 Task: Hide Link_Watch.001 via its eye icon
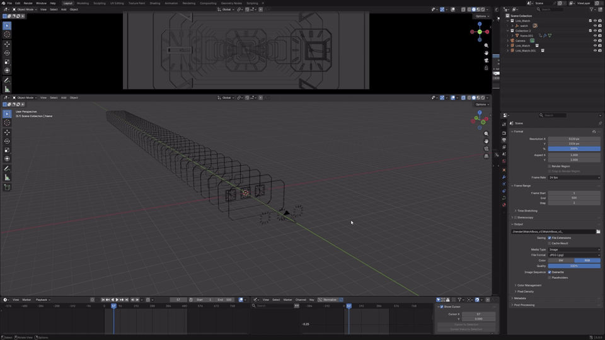tap(594, 50)
